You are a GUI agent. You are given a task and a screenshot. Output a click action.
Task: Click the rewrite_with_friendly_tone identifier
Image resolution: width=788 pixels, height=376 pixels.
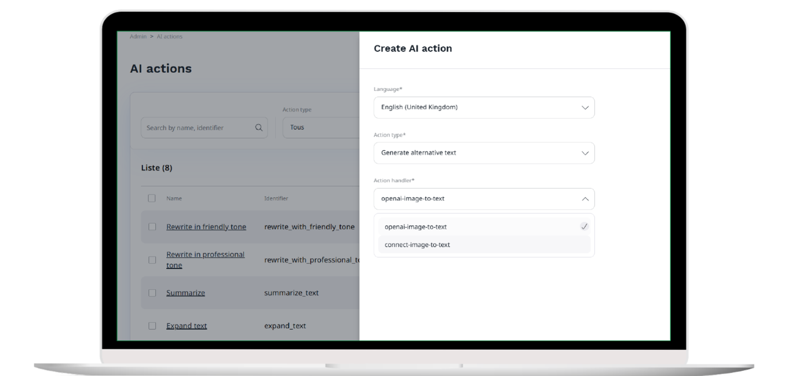click(x=309, y=227)
